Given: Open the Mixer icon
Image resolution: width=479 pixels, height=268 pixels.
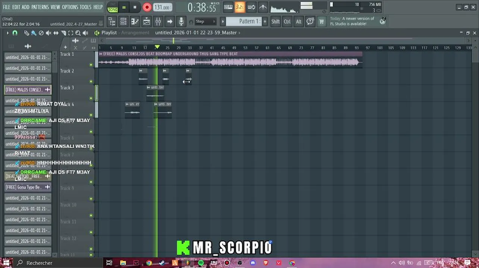Looking at the screenshot, I should click(158, 22).
